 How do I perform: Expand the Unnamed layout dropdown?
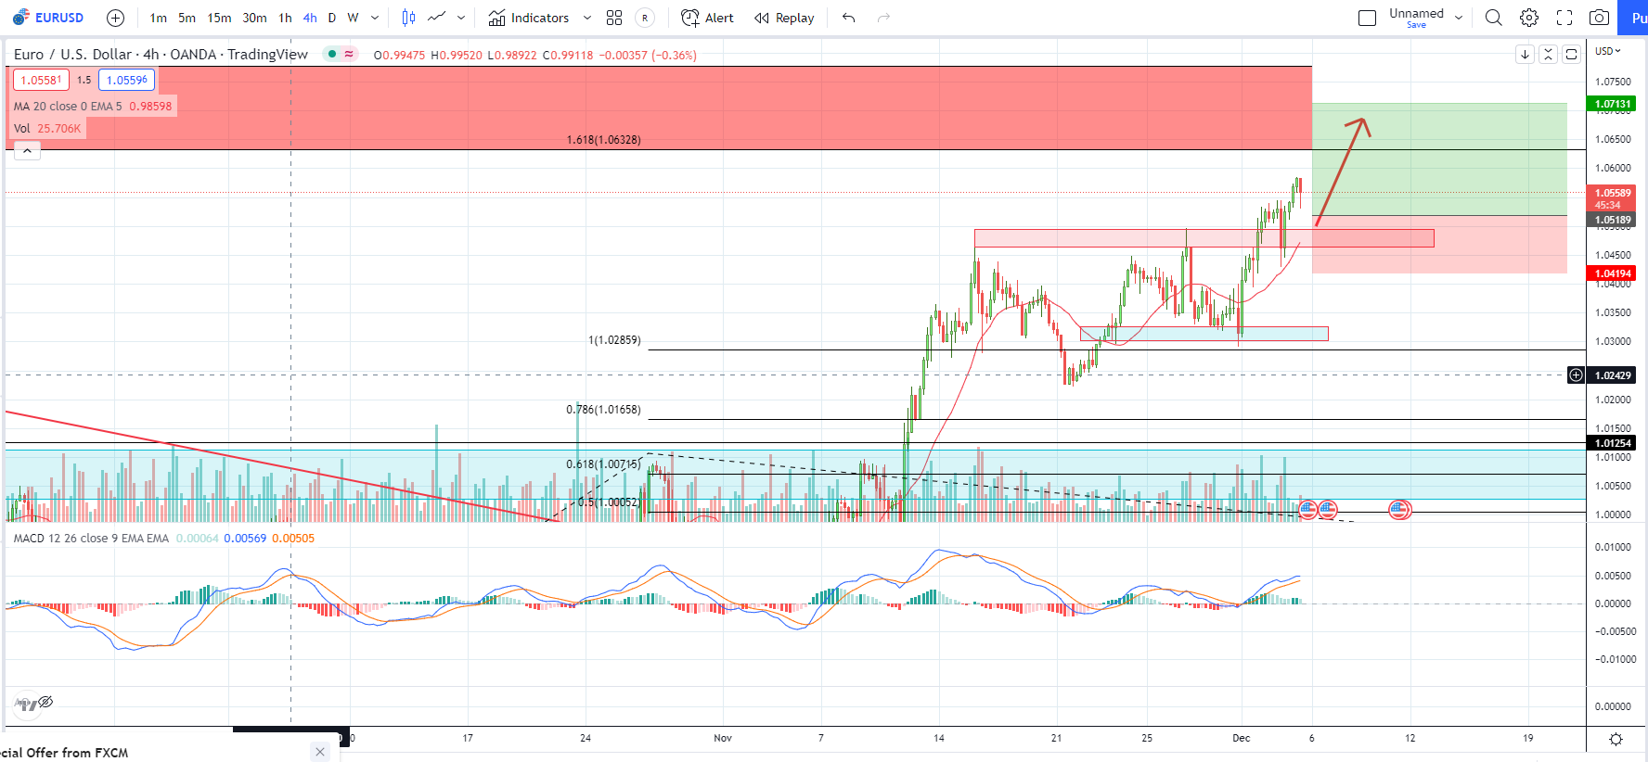click(1459, 18)
